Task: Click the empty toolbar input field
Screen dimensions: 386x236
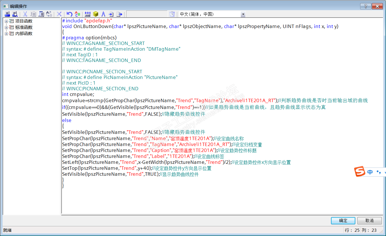Action: (147, 14)
